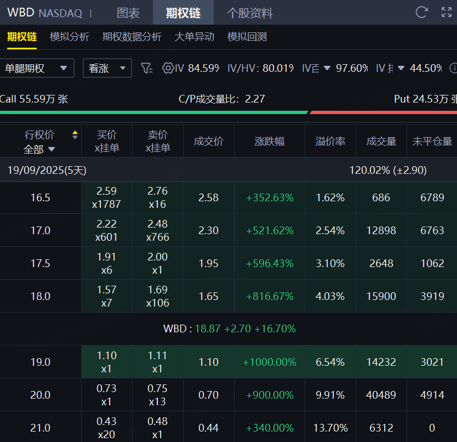
Task: Click the +816.67% change value
Action: pyautogui.click(x=270, y=297)
